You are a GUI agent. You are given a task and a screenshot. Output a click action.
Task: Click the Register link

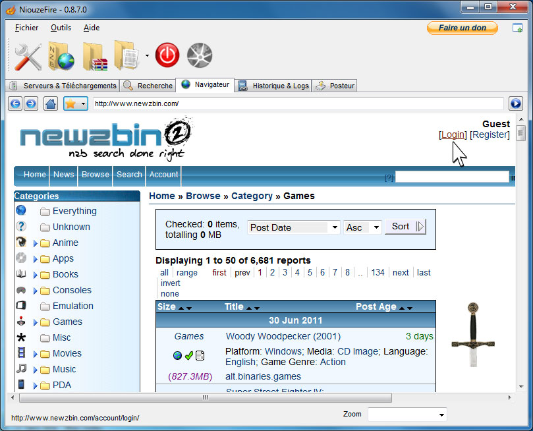pyautogui.click(x=490, y=134)
